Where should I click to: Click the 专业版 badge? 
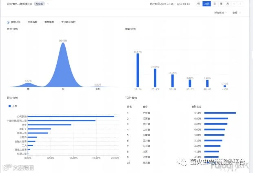click(x=39, y=4)
